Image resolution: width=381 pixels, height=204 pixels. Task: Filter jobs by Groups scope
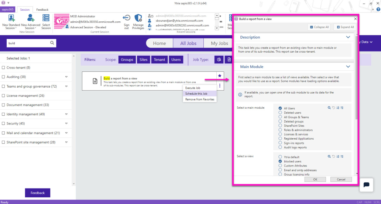click(x=127, y=60)
